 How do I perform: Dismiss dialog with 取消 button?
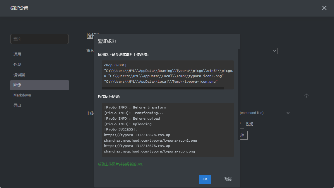(x=228, y=179)
